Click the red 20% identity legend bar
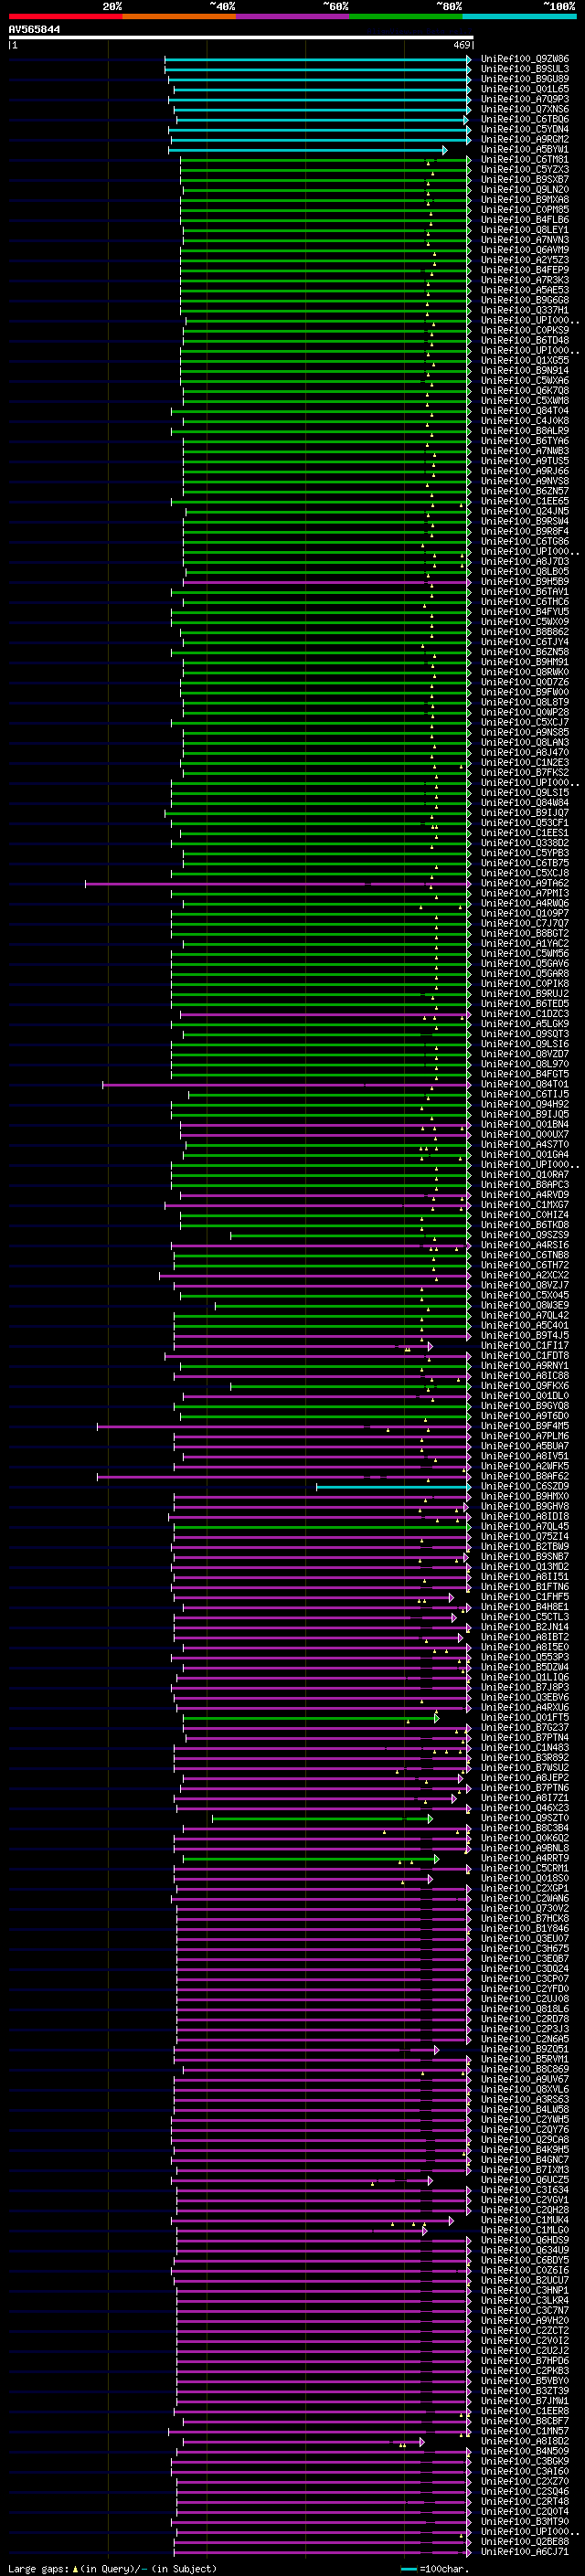 coord(65,16)
